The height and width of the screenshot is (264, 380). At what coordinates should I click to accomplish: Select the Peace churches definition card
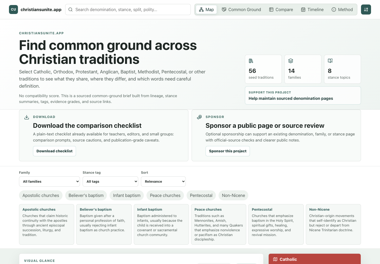click(x=218, y=224)
